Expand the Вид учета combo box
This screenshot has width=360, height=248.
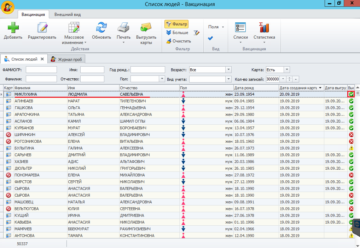tap(228, 79)
